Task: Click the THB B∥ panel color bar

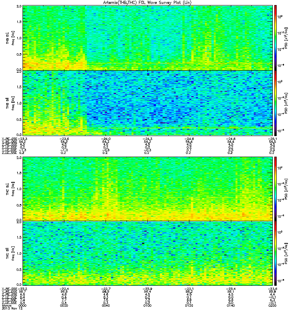Action: (x=275, y=103)
